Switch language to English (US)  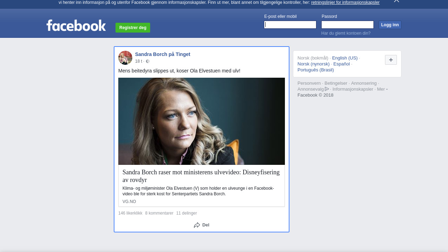(345, 58)
